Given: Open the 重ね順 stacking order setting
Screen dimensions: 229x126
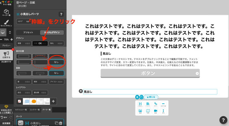Looking at the screenshot, I should (x=40, y=93).
